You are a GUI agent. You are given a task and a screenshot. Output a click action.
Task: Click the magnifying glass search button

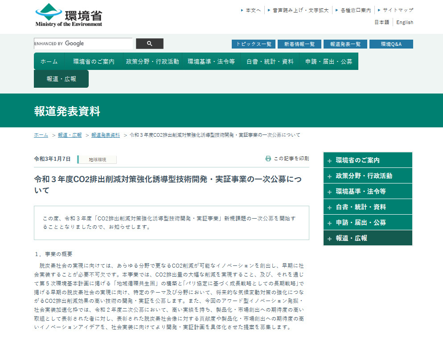[149, 44]
